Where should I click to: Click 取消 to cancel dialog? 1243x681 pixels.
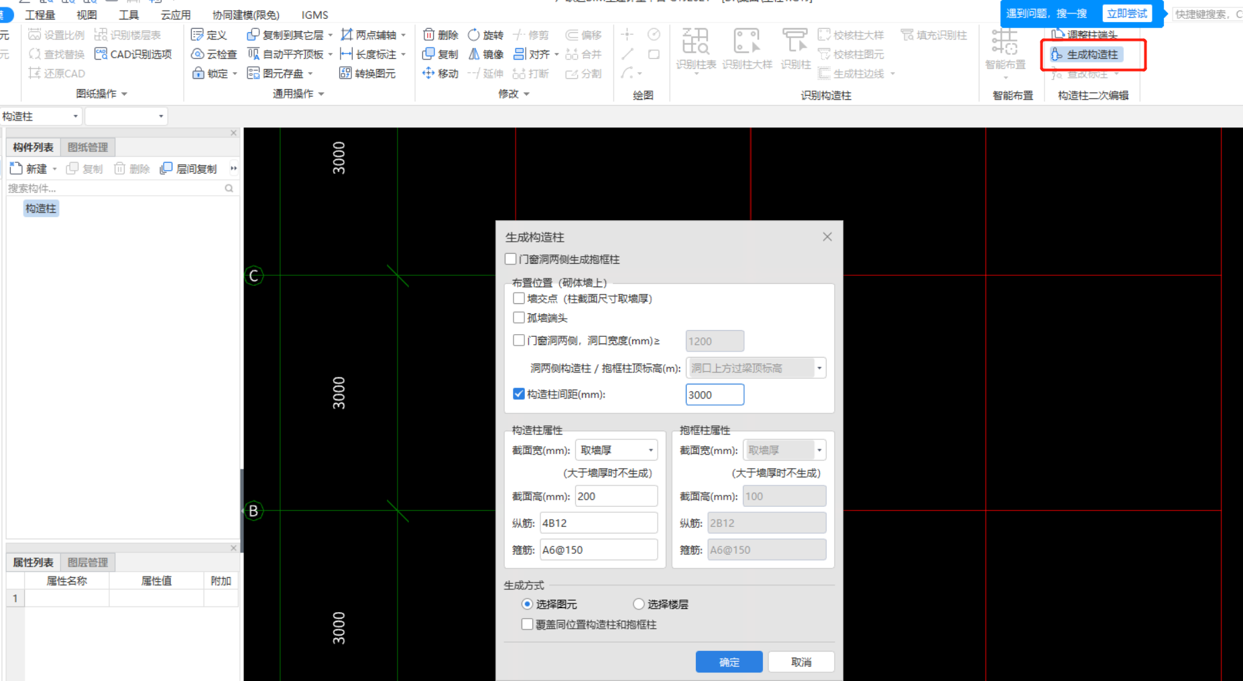[x=801, y=662]
